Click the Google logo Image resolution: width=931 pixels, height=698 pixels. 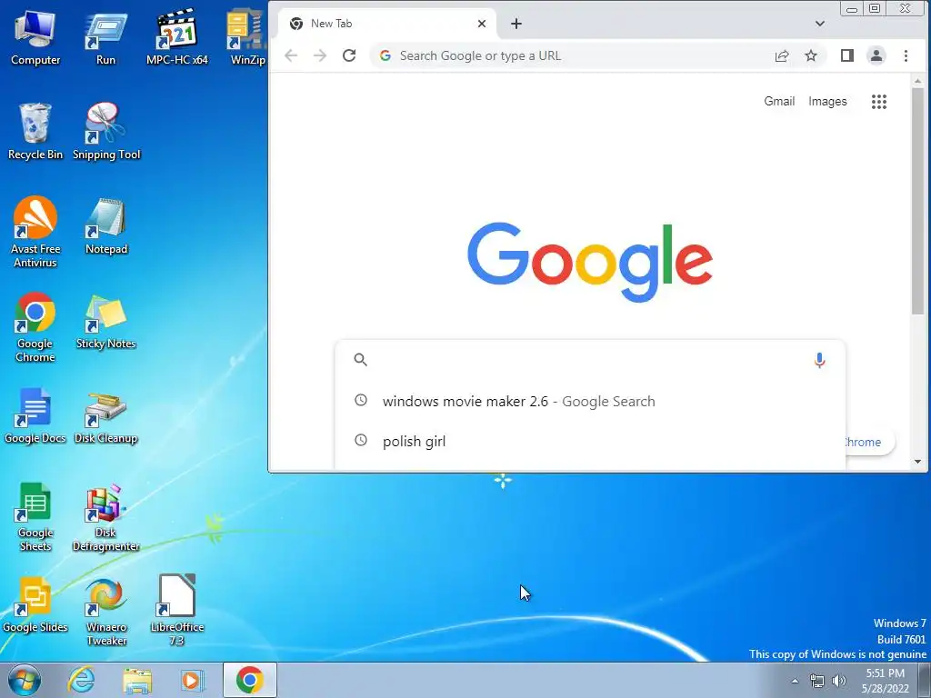(x=589, y=262)
